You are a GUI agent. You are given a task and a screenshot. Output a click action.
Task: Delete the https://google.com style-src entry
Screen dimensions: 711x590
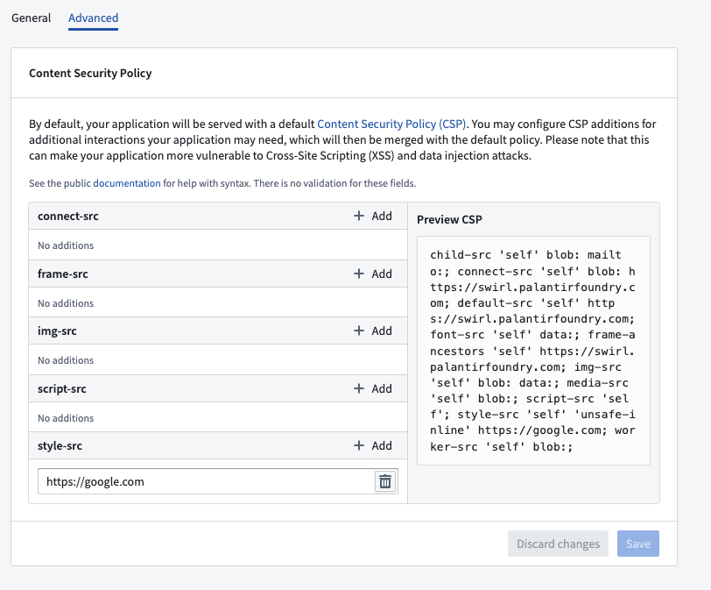click(385, 481)
